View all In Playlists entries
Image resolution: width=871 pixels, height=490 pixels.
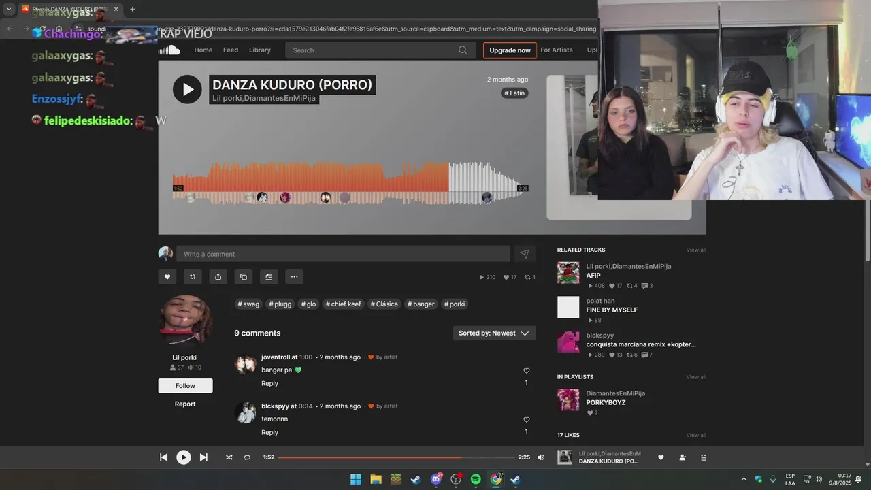(696, 377)
